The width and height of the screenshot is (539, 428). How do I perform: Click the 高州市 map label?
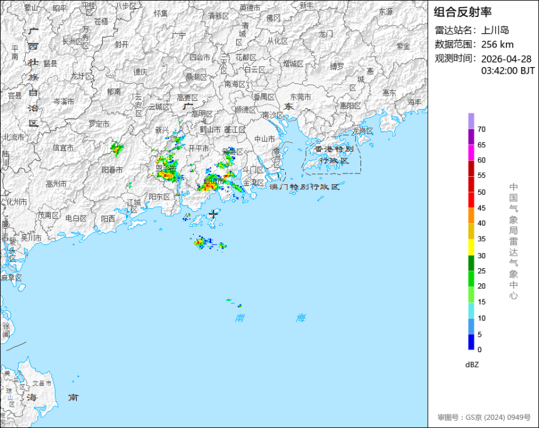(x=56, y=184)
